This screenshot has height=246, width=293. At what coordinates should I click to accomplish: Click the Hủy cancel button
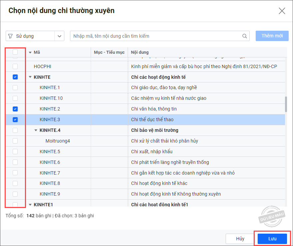tap(240, 239)
